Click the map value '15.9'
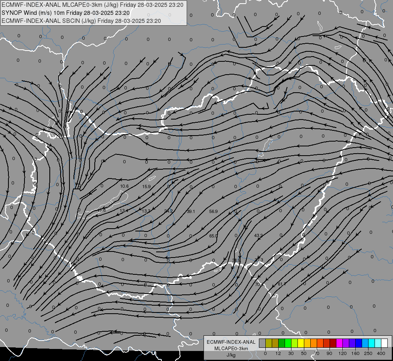 tap(147, 187)
